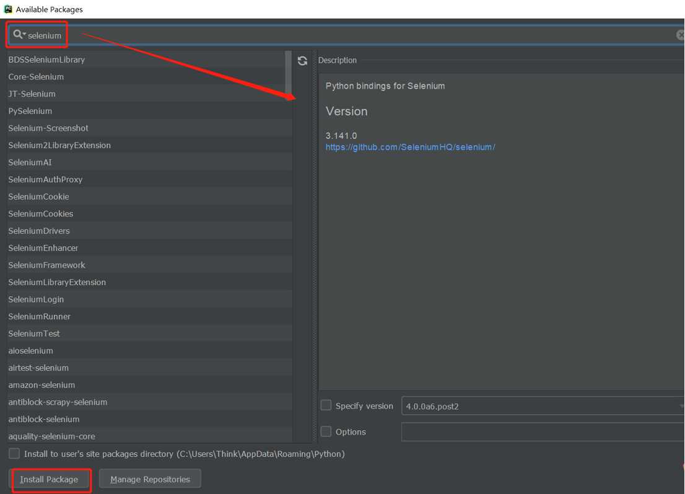Clear the search field with X icon

click(680, 35)
